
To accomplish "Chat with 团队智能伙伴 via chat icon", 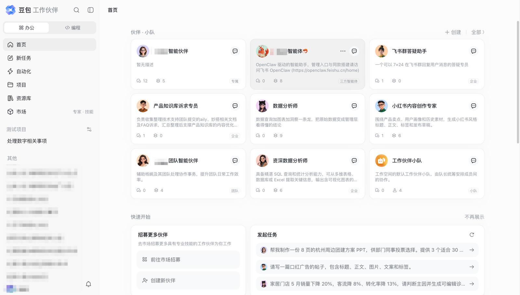I will click(235, 161).
